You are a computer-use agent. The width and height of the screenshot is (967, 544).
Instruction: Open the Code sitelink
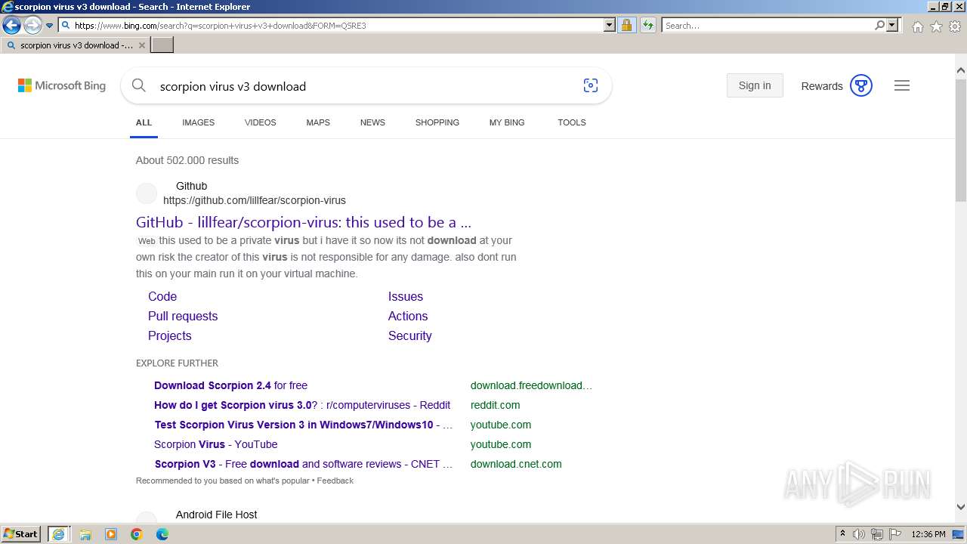[162, 297]
